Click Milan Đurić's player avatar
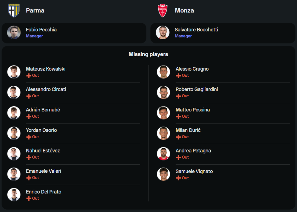The image size is (297, 212). tap(164, 133)
